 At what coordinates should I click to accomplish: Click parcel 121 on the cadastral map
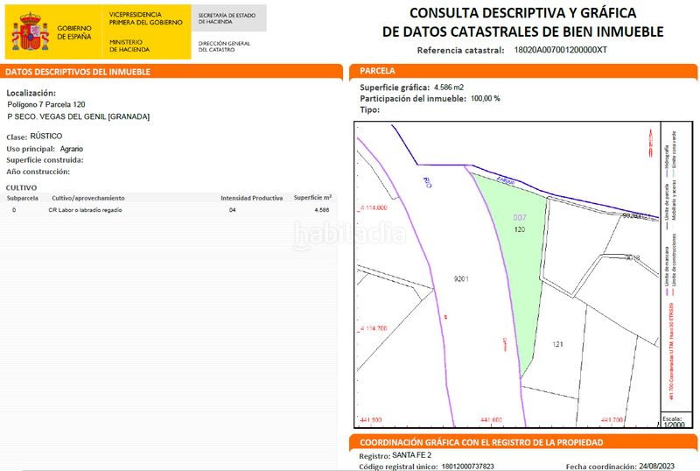coord(557,344)
